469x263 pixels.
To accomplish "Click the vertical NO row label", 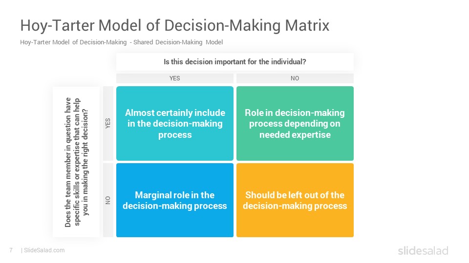I will pos(108,200).
